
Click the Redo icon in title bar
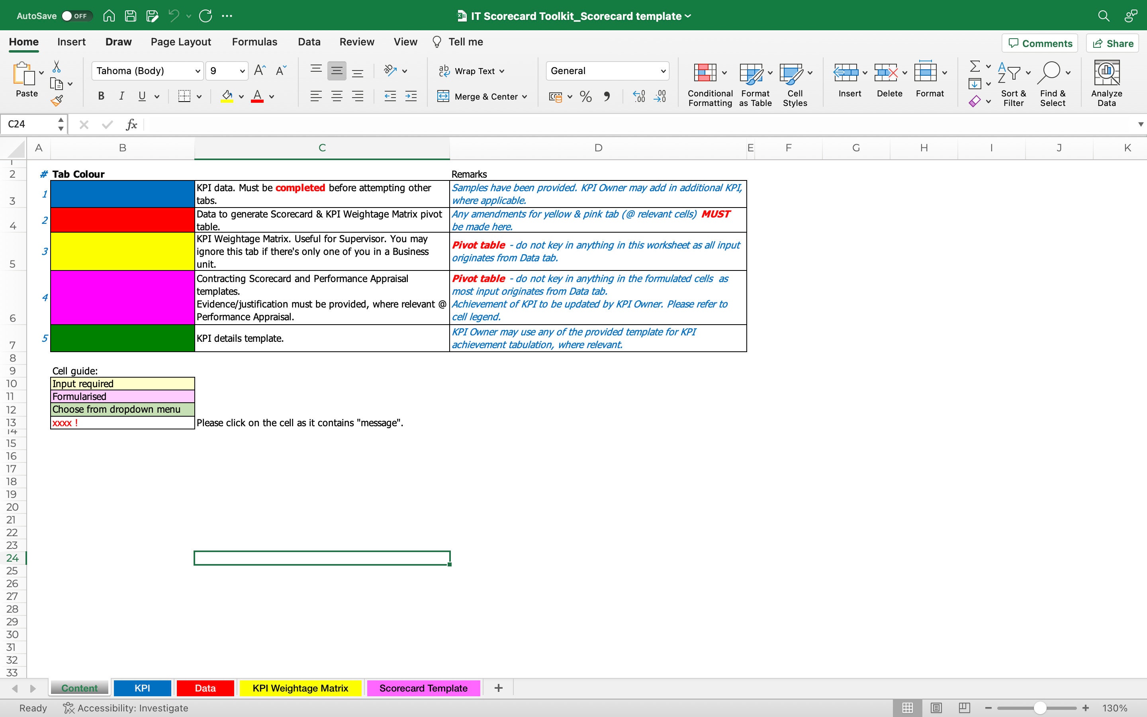[206, 16]
